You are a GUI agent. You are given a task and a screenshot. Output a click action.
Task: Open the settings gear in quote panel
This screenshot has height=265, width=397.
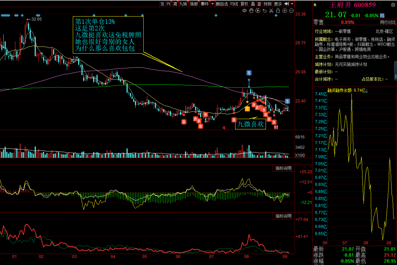point(393,5)
